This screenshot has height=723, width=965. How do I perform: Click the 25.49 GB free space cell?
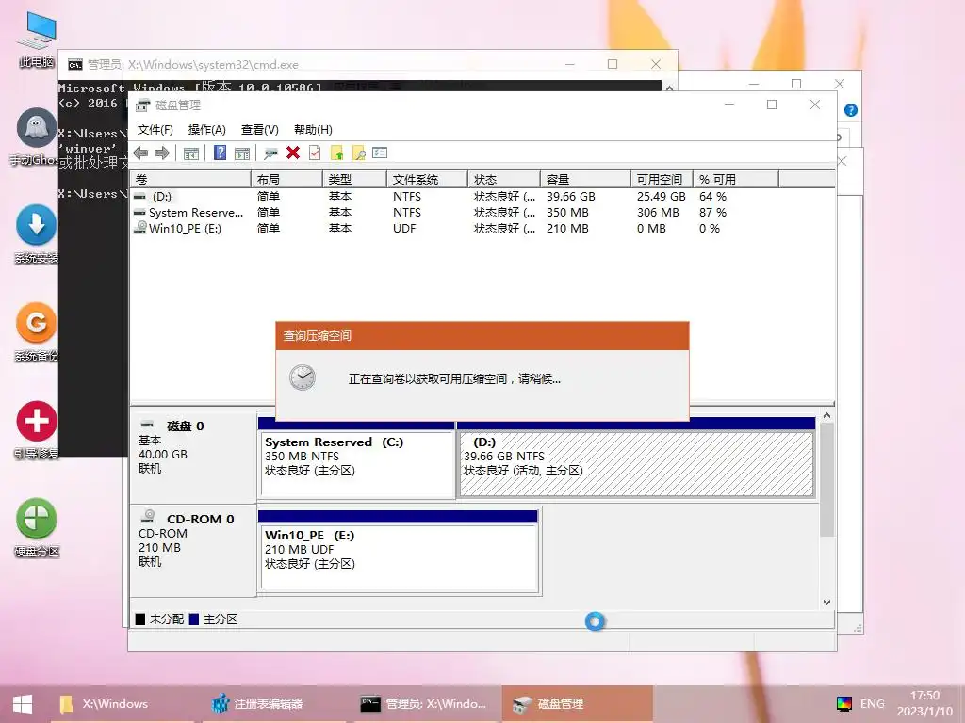(661, 196)
